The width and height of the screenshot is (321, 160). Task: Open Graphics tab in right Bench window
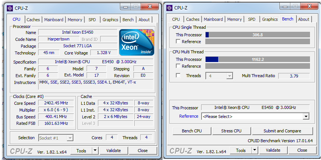(x=270, y=19)
